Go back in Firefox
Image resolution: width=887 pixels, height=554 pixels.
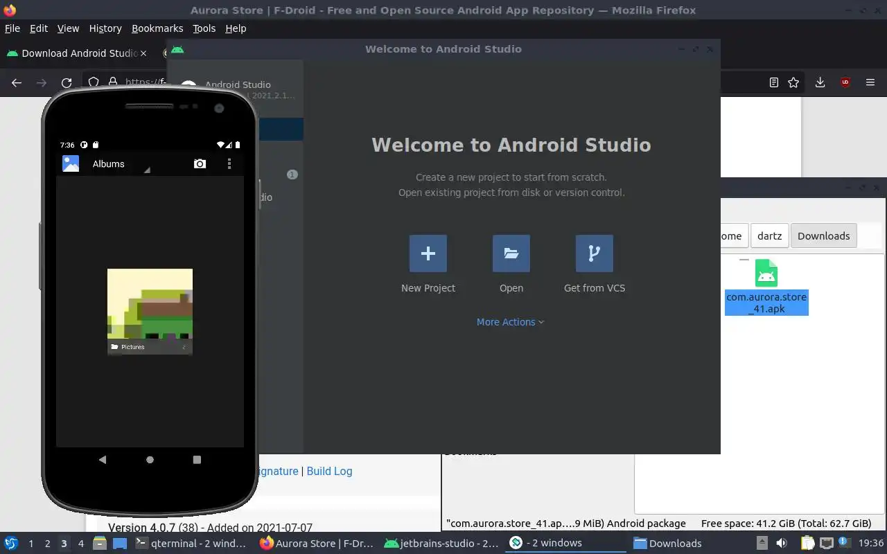(17, 82)
